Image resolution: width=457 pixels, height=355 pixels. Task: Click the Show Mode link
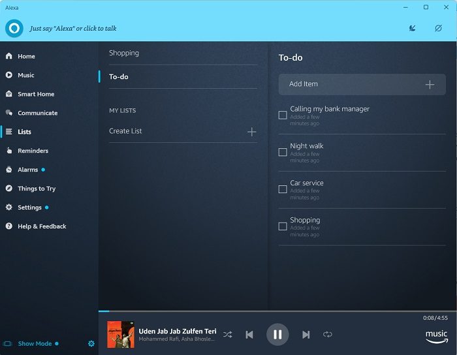coord(35,344)
